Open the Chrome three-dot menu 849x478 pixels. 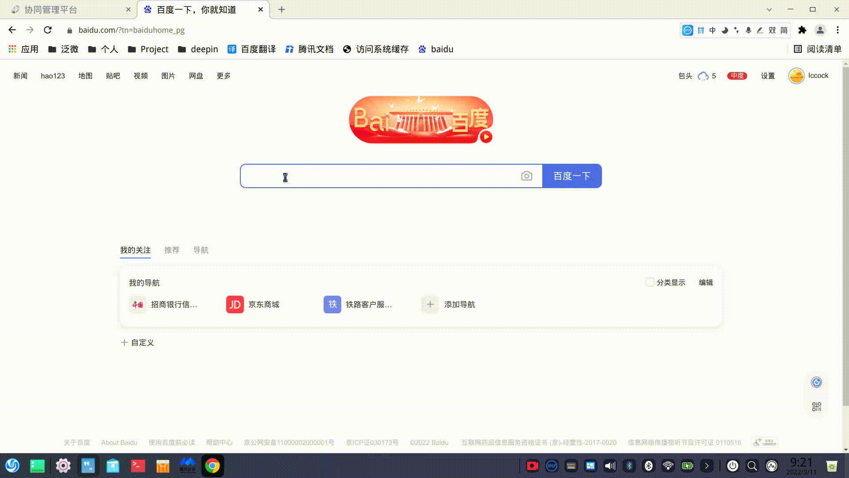[x=837, y=30]
